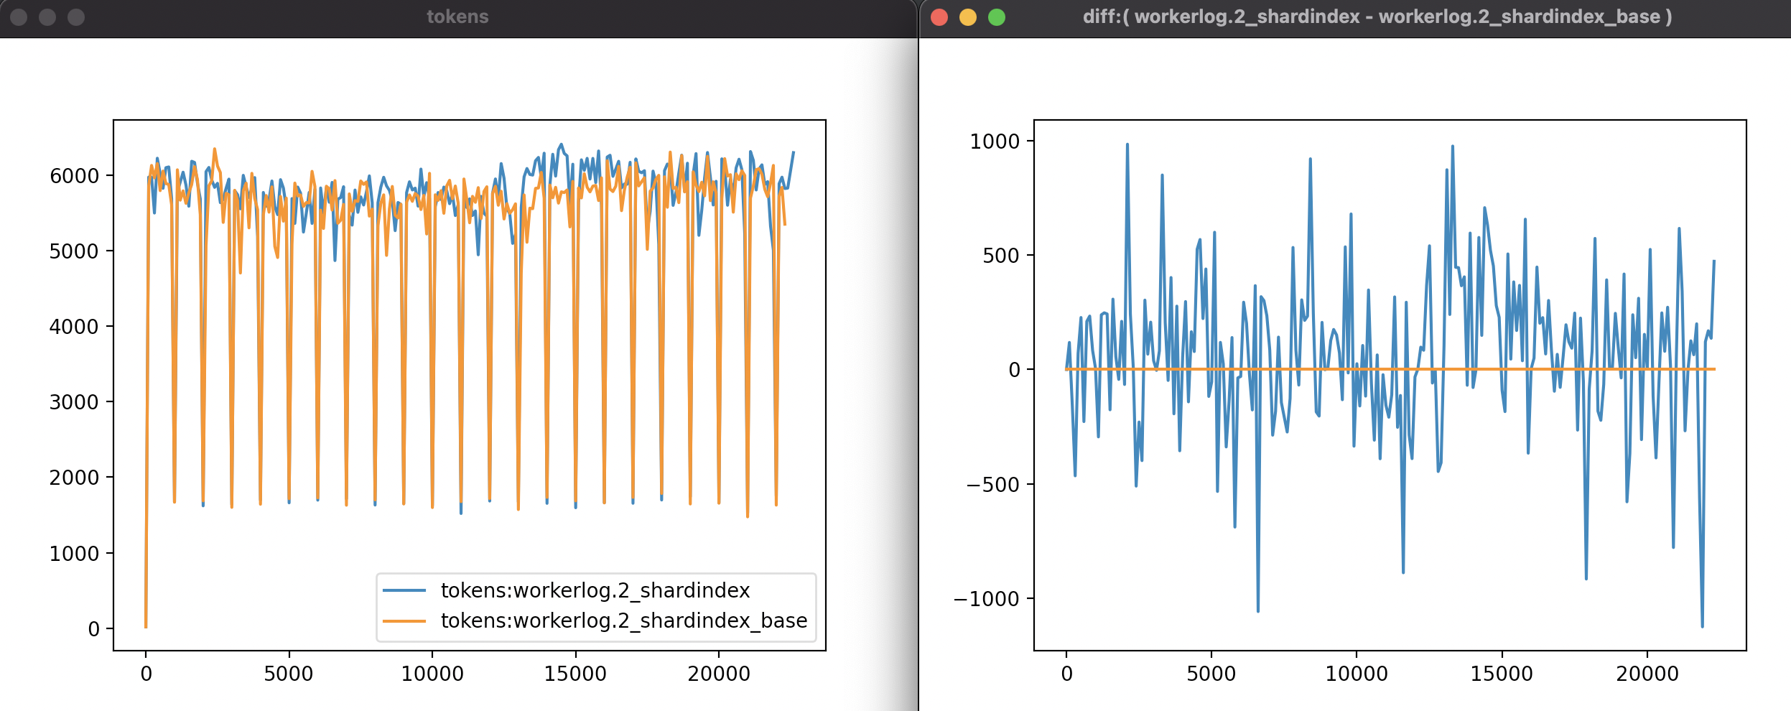The width and height of the screenshot is (1791, 711).
Task: Click y-axis label 500 in diff plot
Action: click(1001, 256)
